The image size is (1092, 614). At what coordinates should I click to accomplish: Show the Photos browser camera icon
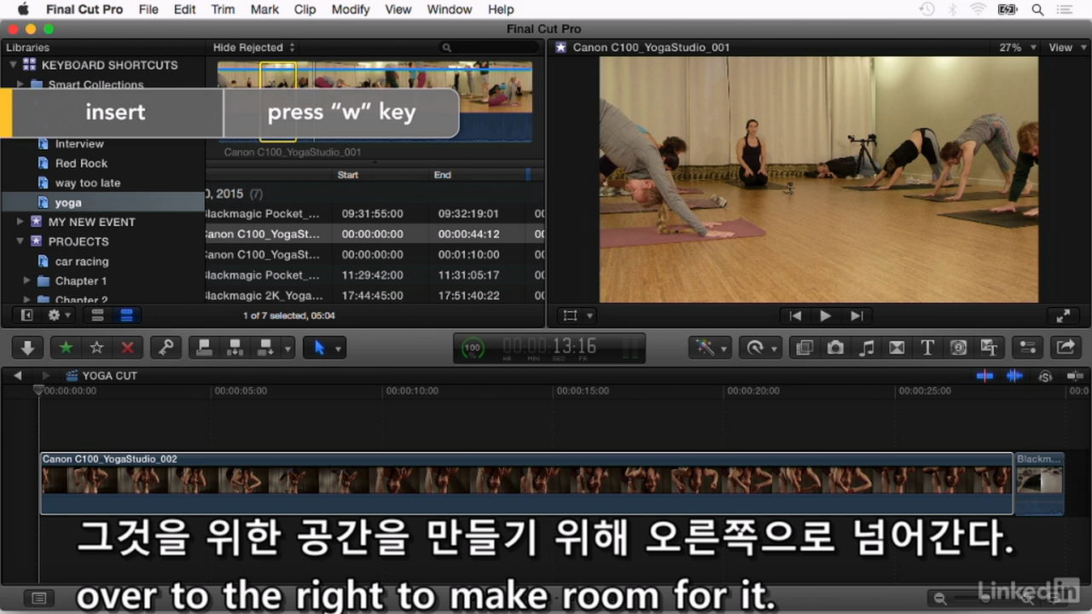tap(835, 347)
